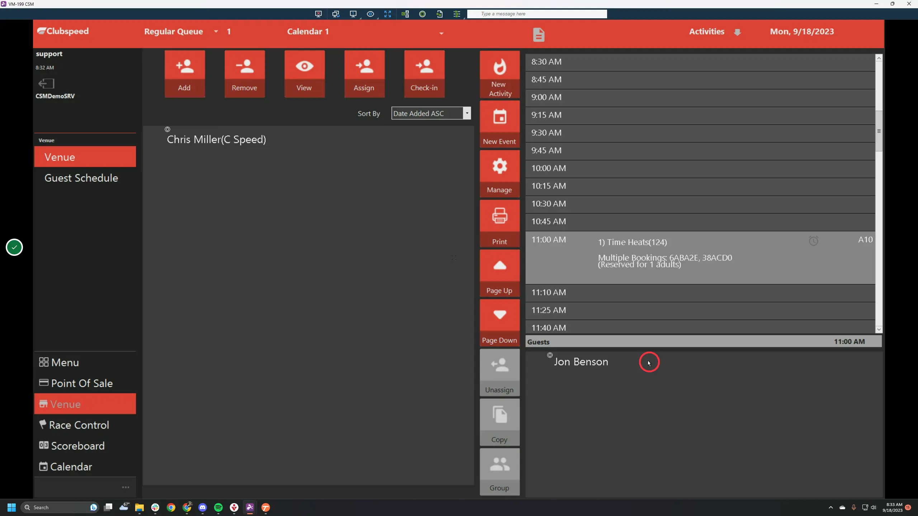Open the View eye icon button
This screenshot has height=516, width=918.
click(x=304, y=74)
